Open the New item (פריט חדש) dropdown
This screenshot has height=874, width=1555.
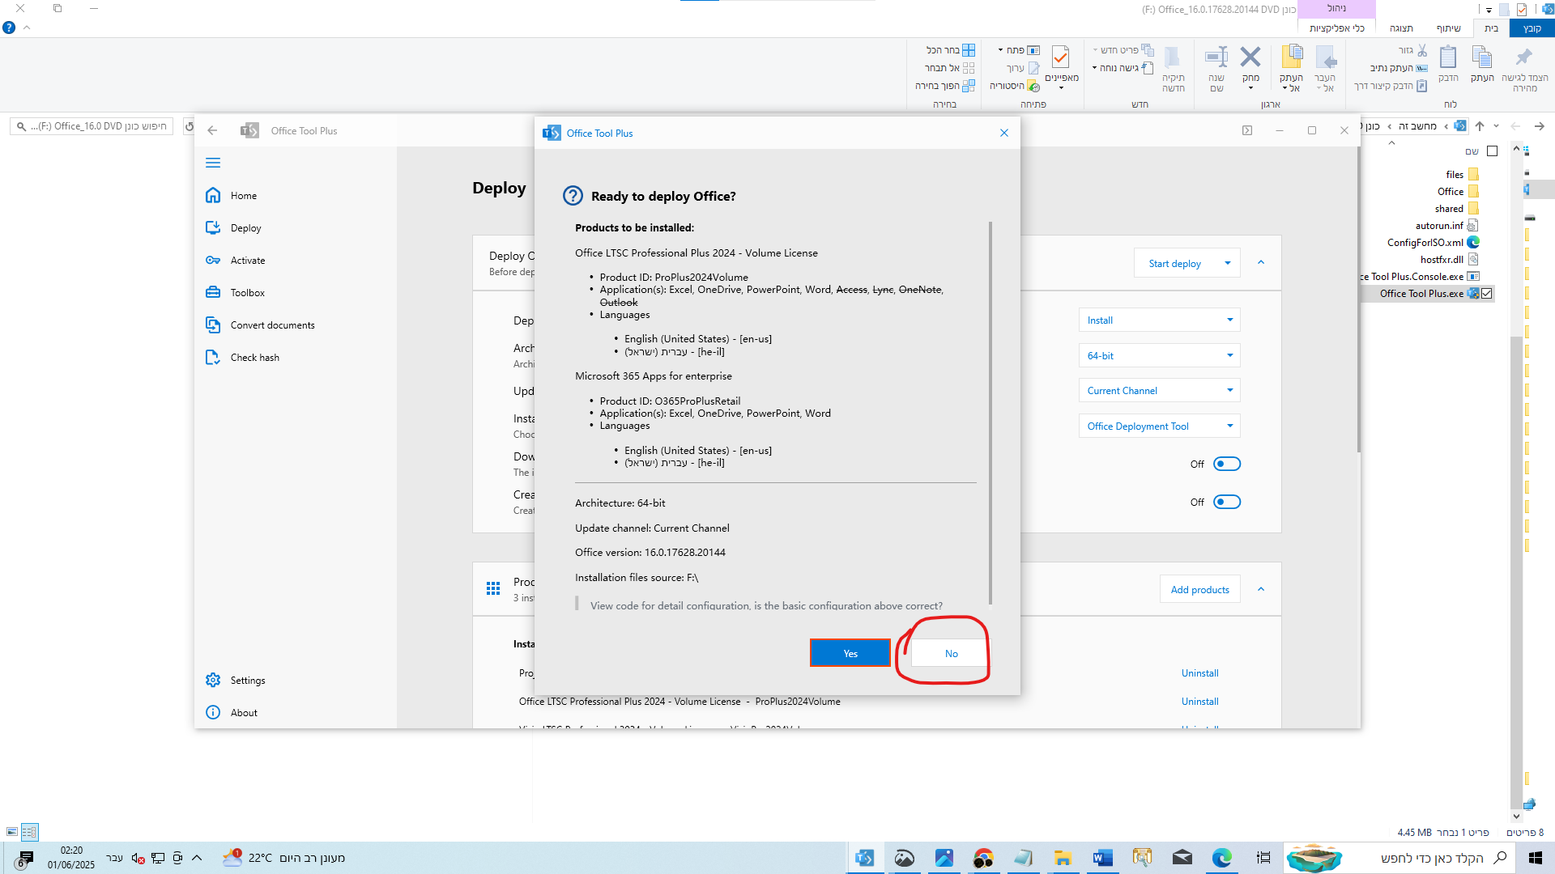pos(1123,50)
